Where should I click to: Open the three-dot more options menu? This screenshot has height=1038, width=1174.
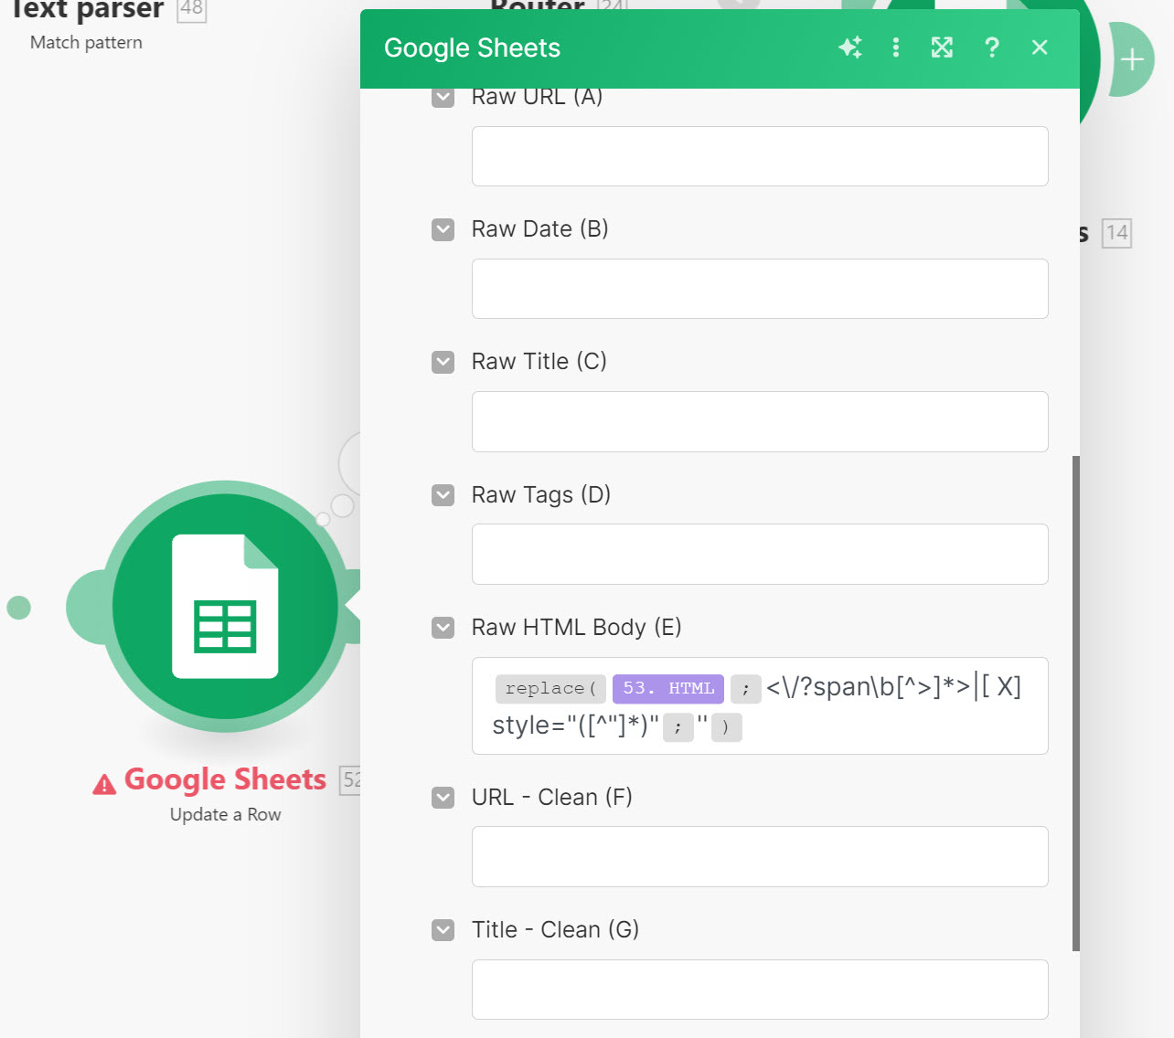point(896,48)
